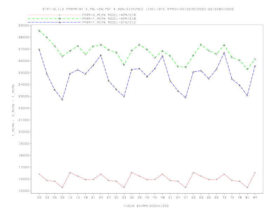Image resolution: width=278 pixels, height=215 pixels.
Task: Click the x-axis tick label 36
Action: [x=132, y=197]
